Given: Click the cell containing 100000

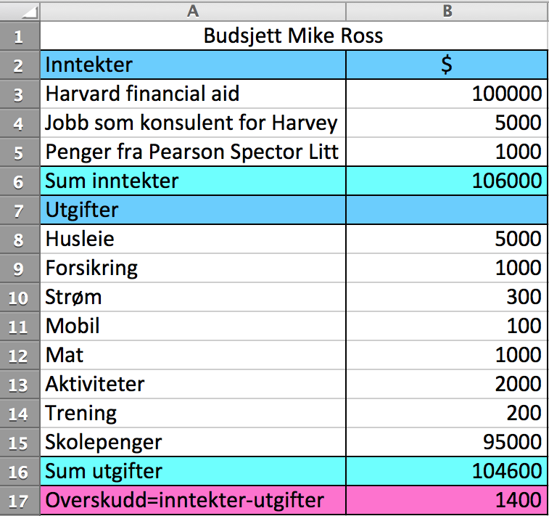Looking at the screenshot, I should [x=447, y=94].
